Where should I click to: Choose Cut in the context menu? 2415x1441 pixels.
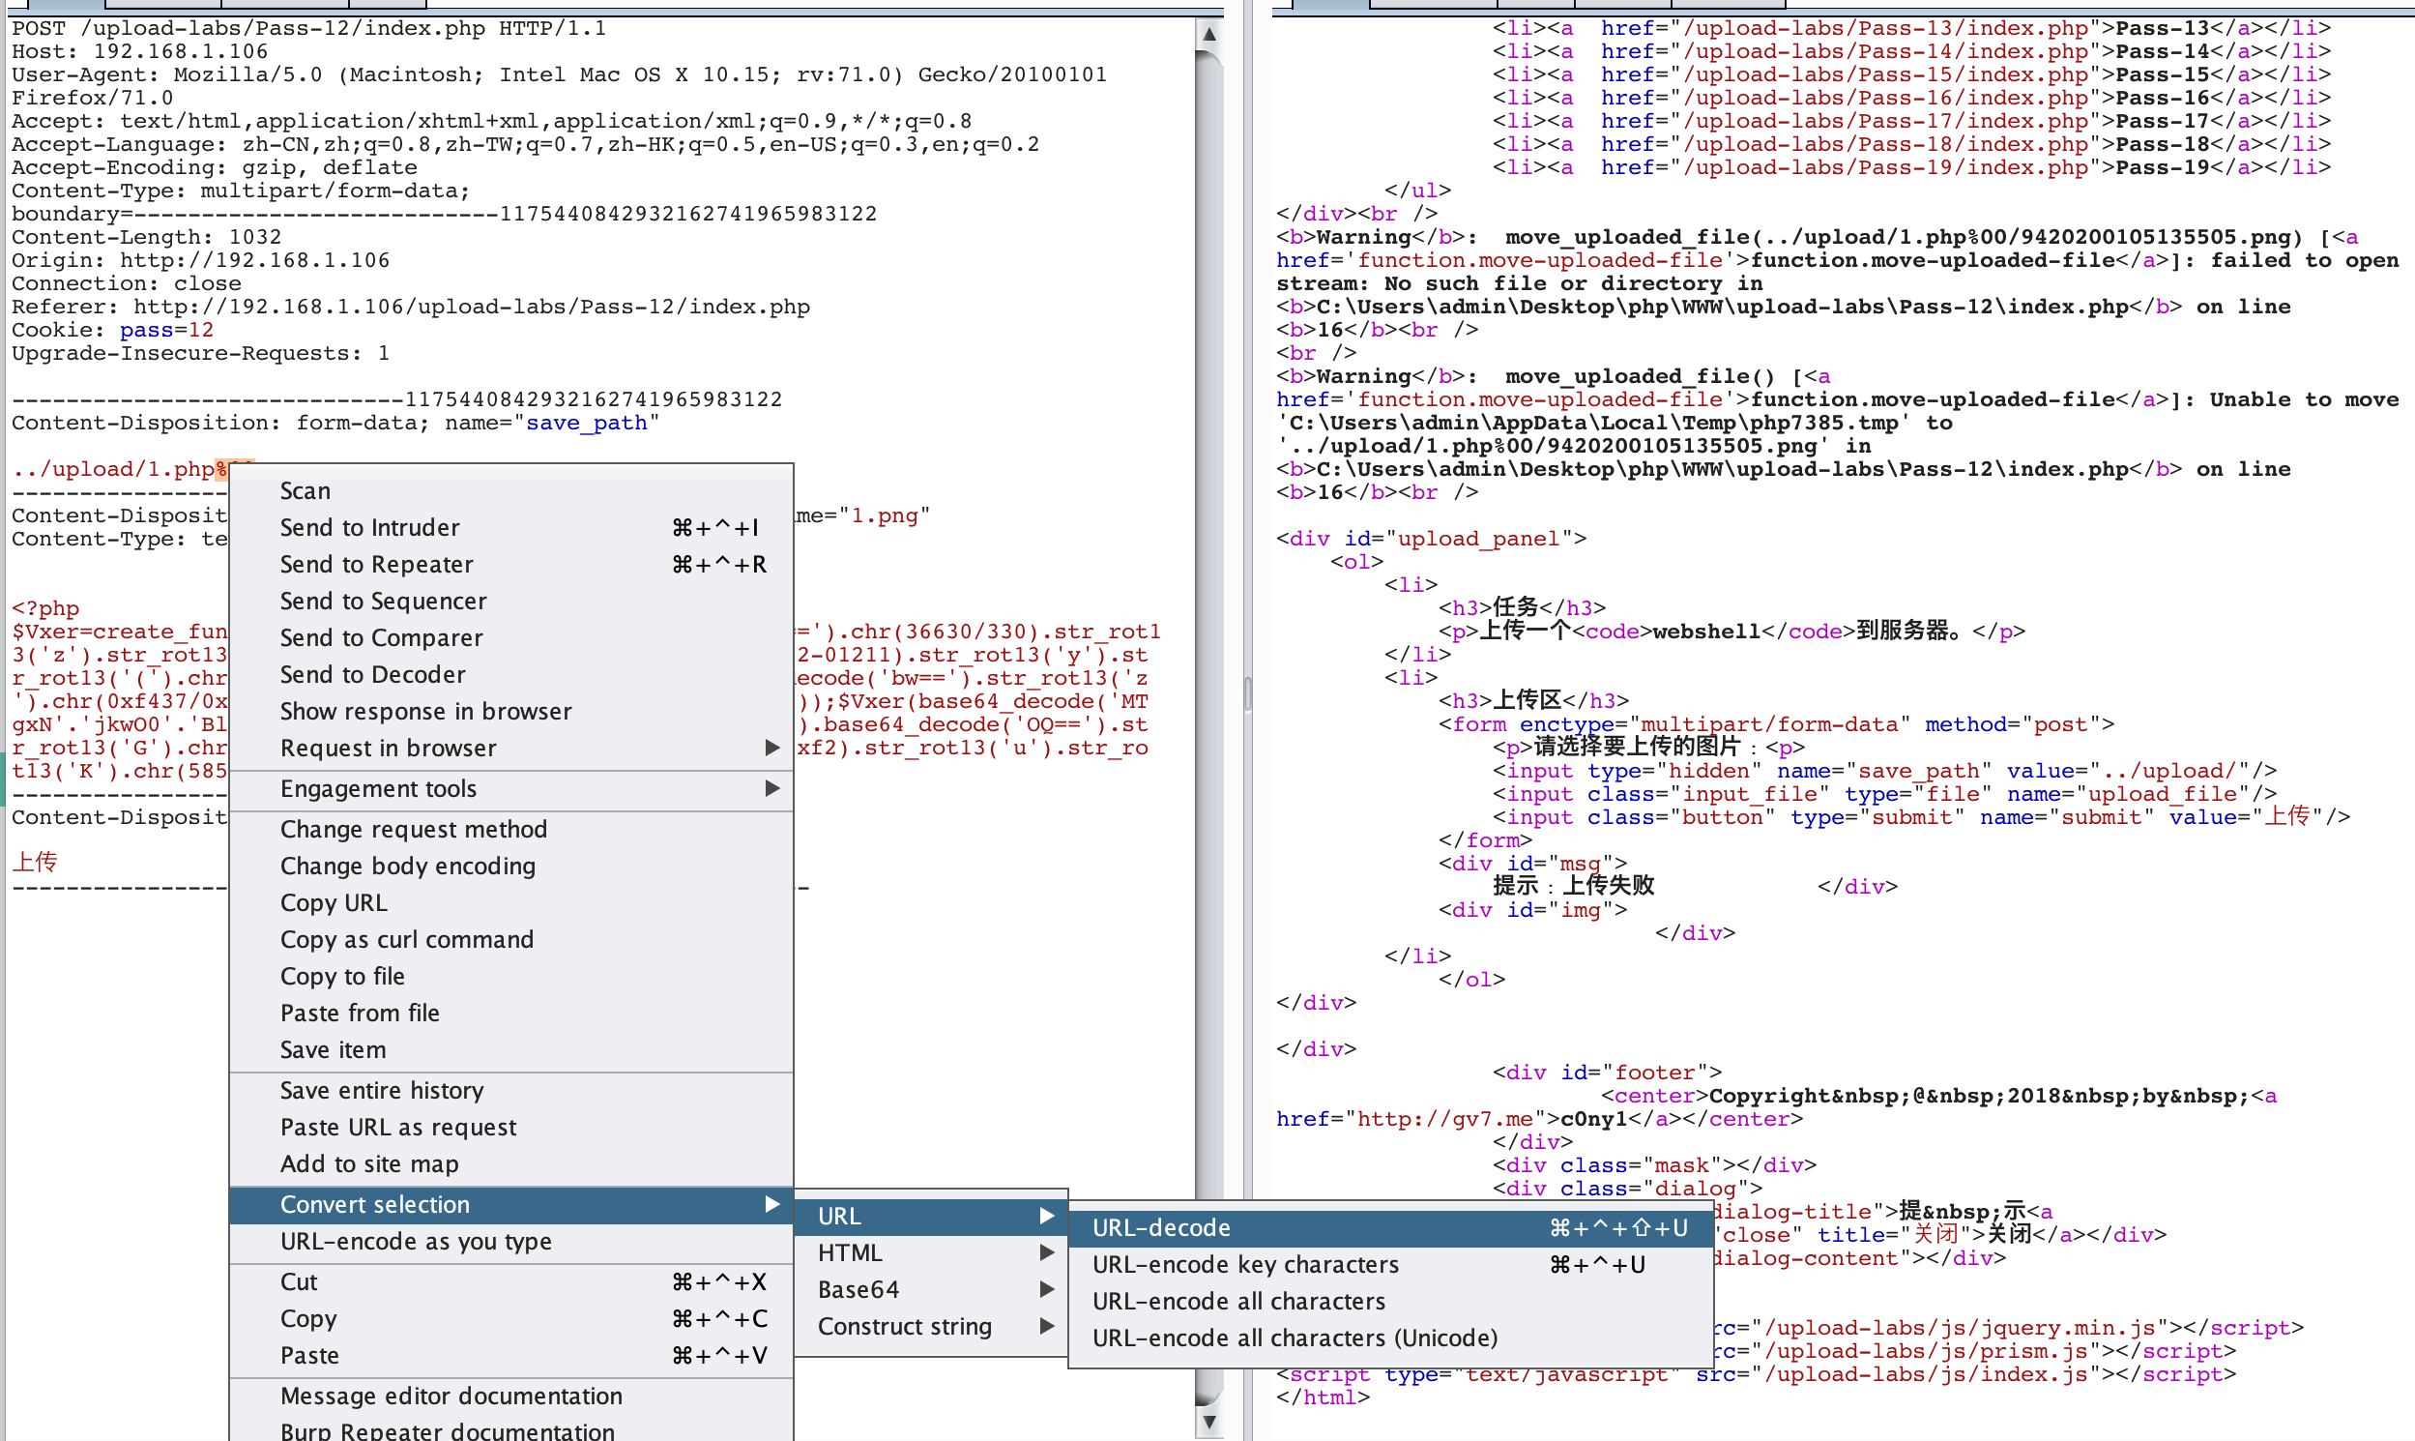click(x=511, y=1282)
